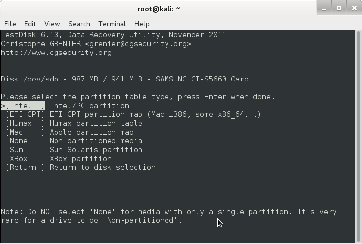Select the Intel/PC partition option
The height and width of the screenshot is (244, 362).
65,106
